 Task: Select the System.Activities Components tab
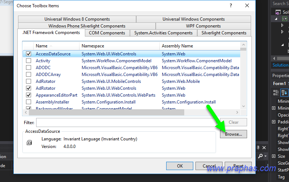[163, 33]
